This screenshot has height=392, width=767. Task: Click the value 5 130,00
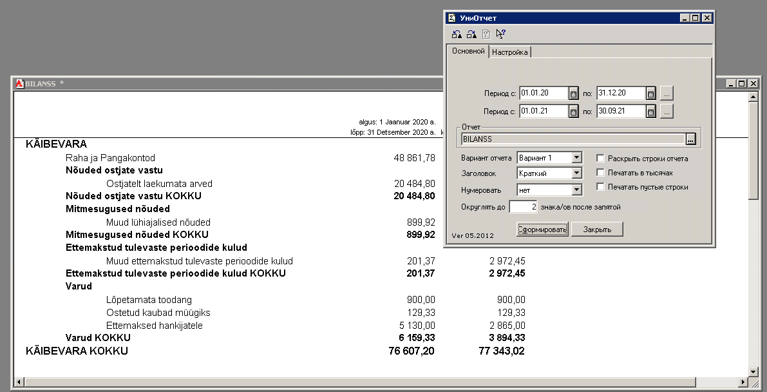(417, 326)
